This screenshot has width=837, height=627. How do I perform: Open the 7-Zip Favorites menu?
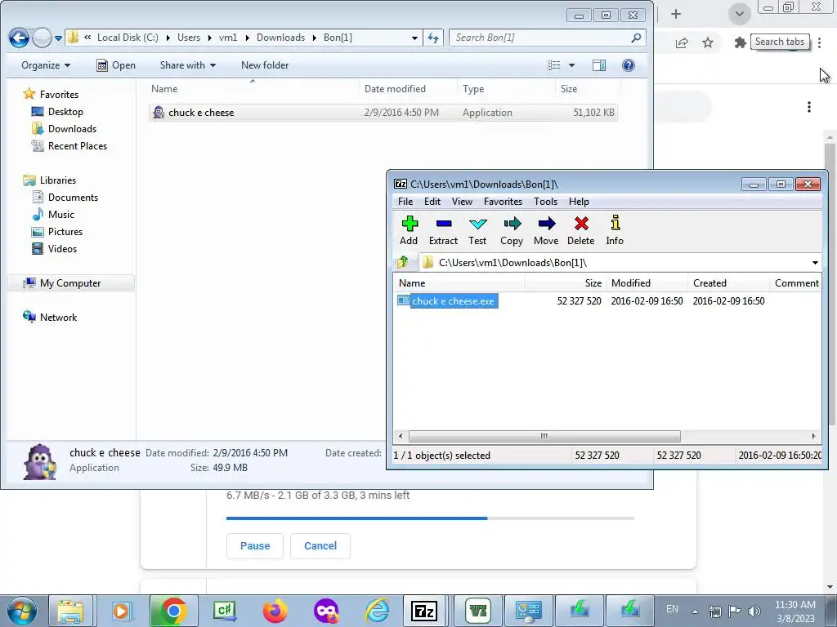pyautogui.click(x=503, y=202)
